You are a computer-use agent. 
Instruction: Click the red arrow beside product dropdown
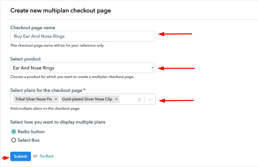click(176, 68)
